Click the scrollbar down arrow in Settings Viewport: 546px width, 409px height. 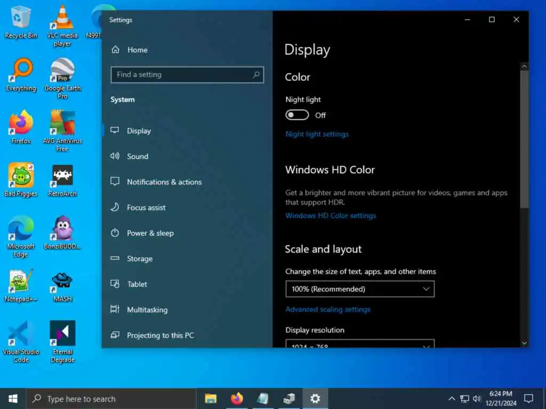tap(525, 343)
